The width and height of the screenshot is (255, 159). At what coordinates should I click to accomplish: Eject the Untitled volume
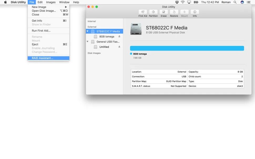click(x=119, y=47)
